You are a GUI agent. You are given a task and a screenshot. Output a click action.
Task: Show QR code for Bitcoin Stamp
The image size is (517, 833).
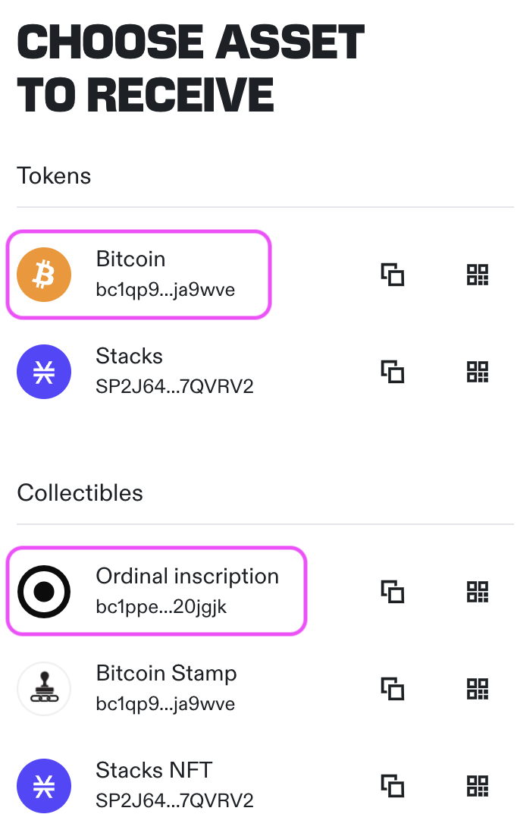tap(477, 689)
